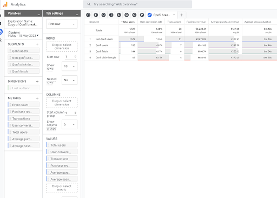277x198 pixels.
Task: Open the tab labeled T
Action: (111, 15)
